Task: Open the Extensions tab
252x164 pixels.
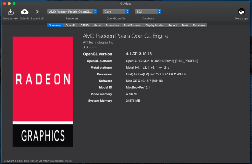Action: point(112,25)
